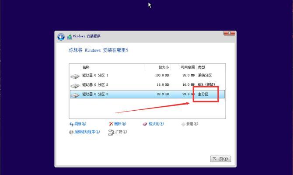This screenshot has width=293, height=175.
Task: Click the 95.0 MB free space cell
Action: (188, 75)
